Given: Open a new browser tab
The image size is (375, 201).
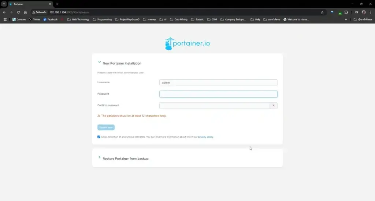Looking at the screenshot, I should [57, 4].
